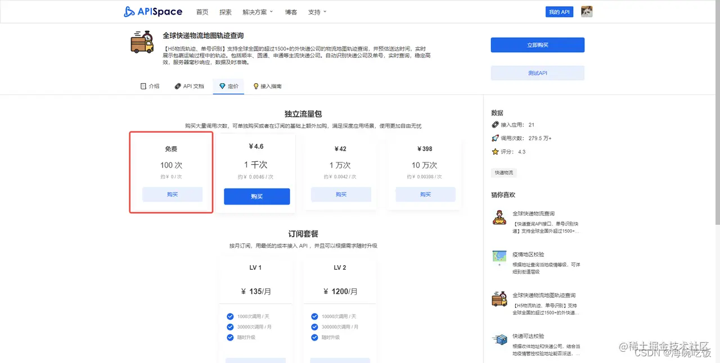
Task: Click the 测试API button
Action: pyautogui.click(x=537, y=73)
